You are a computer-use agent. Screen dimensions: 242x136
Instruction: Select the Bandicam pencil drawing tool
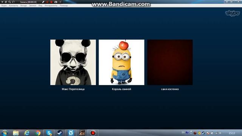[43, 2]
